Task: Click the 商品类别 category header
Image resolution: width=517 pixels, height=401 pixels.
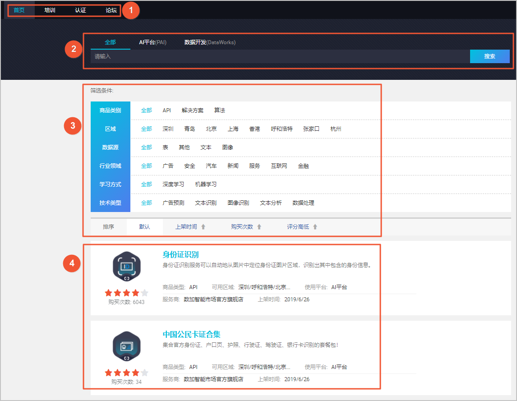Action: point(111,111)
